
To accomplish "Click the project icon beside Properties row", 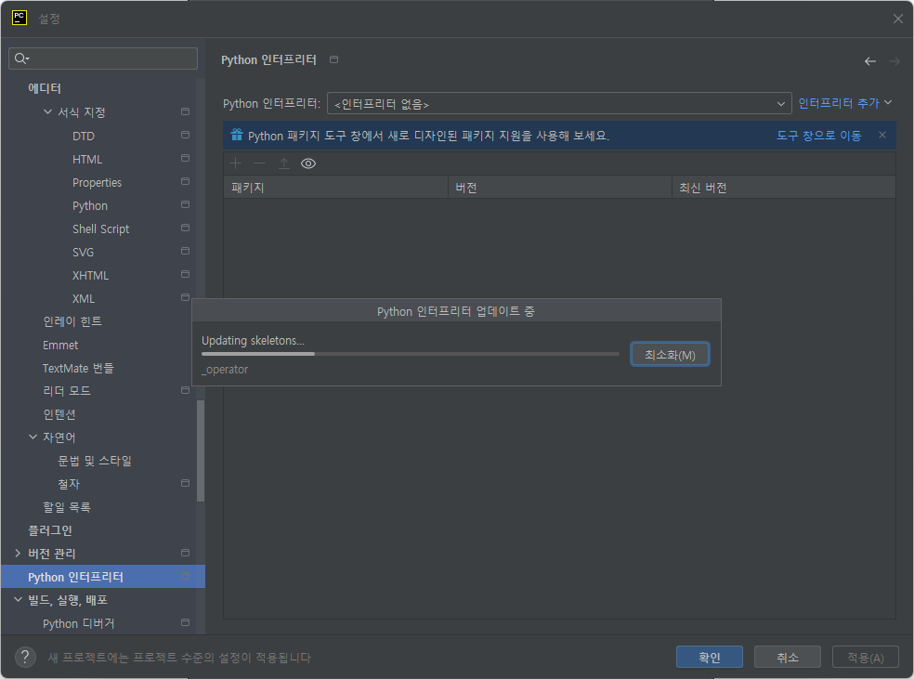I will point(186,181).
